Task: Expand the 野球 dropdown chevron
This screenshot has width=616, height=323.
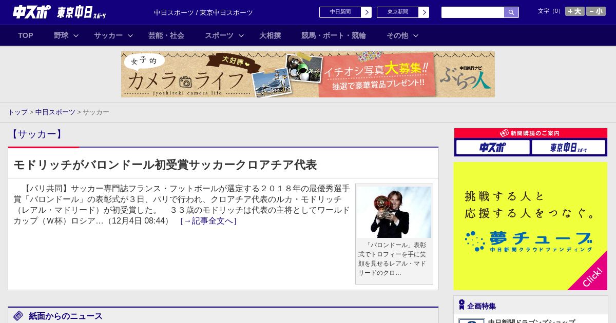Action: [76, 35]
